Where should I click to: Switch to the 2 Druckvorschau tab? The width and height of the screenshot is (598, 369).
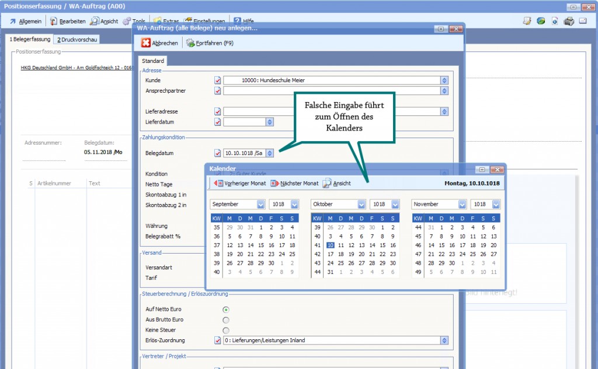[x=77, y=40]
